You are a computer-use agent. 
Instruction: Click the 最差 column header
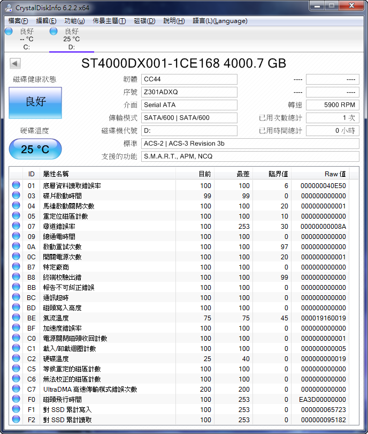[233, 174]
